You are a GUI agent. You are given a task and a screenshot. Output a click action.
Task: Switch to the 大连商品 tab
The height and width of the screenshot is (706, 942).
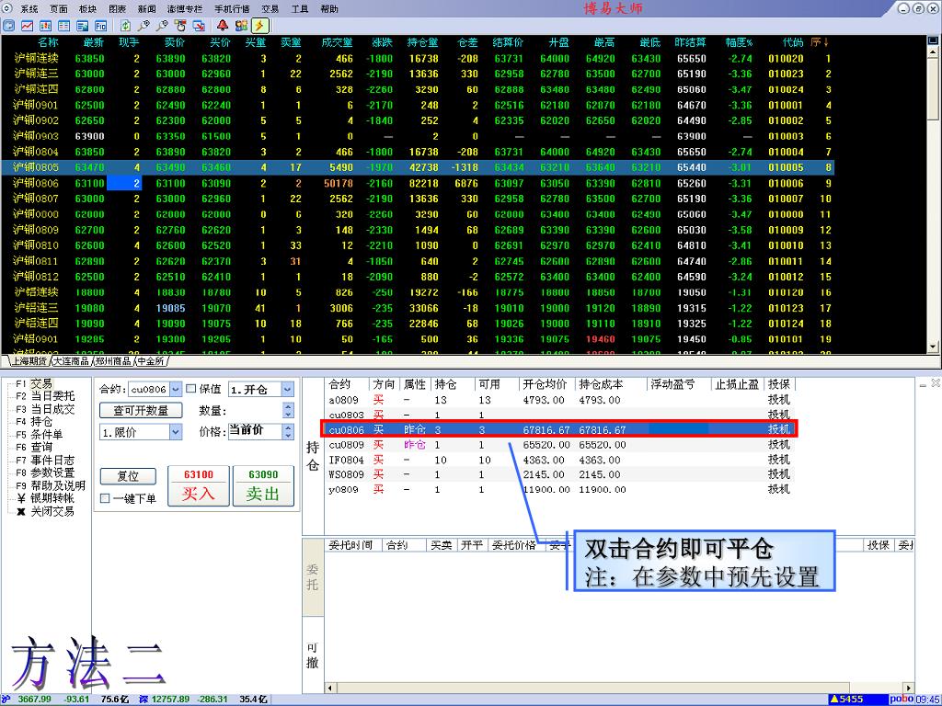pos(71,361)
